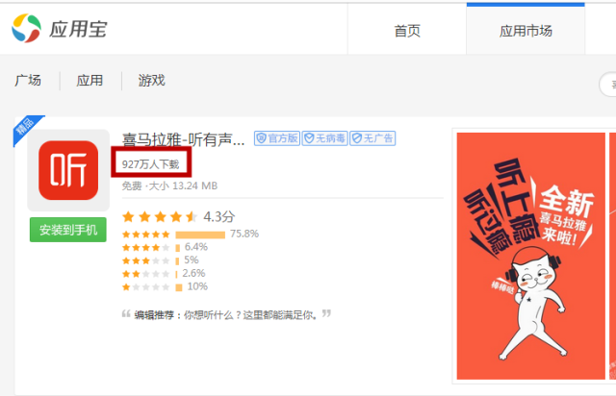Viewport: 616px width, 396px height.
Task: Click the 927万人下载 text
Action: 151,164
